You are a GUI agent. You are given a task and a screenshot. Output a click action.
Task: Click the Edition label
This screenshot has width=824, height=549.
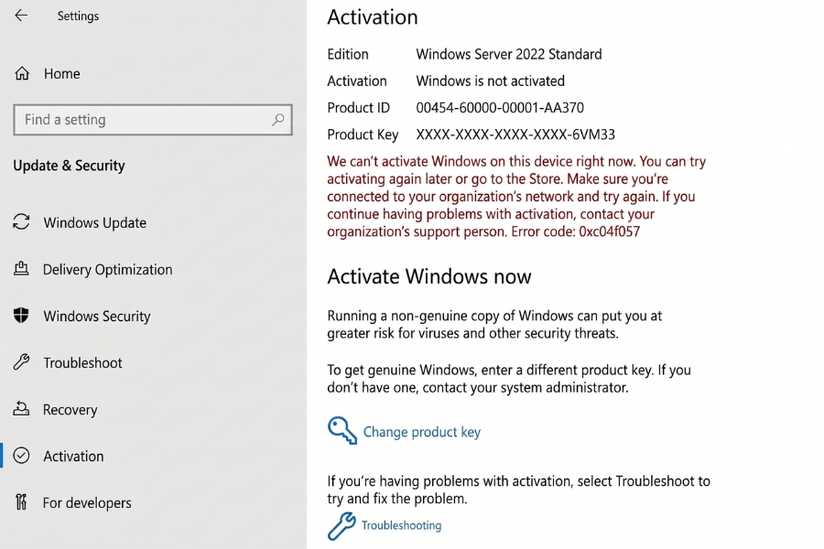(348, 54)
